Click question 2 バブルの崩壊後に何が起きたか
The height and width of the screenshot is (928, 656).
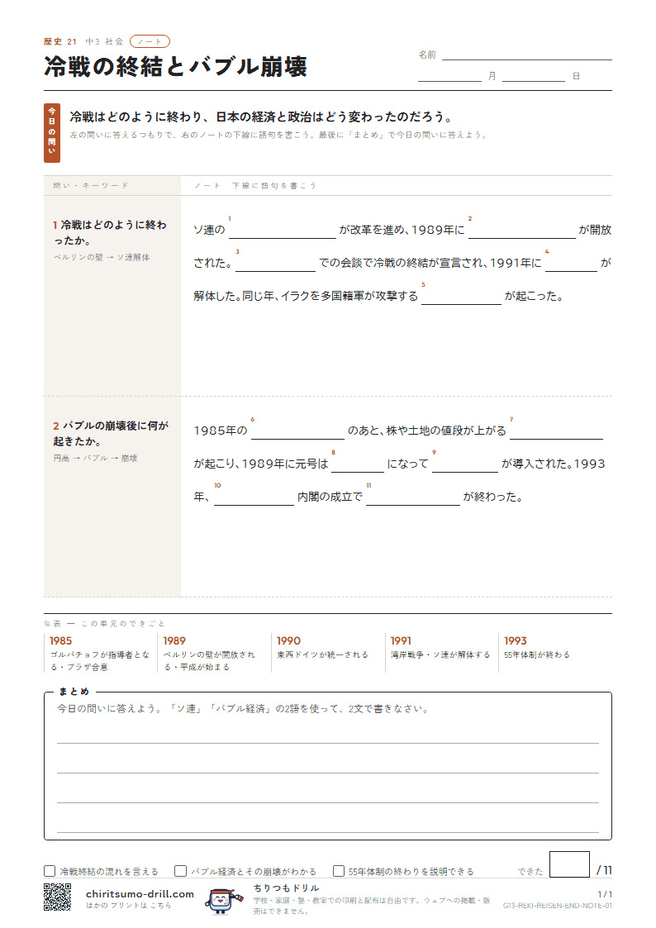pos(111,433)
